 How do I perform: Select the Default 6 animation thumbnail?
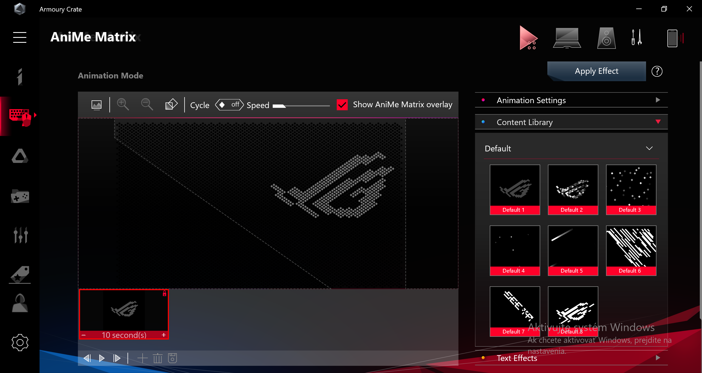click(631, 250)
